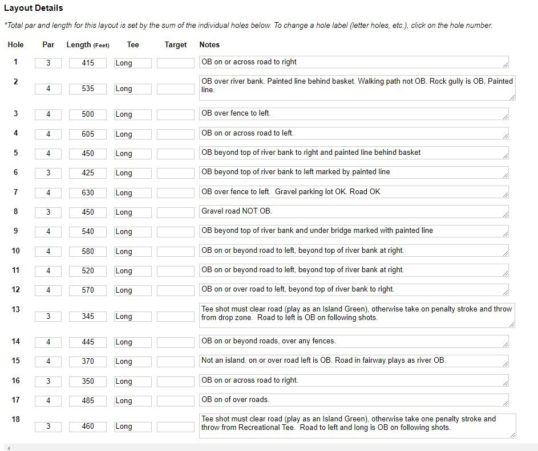Focus the Target field for hole 12
This screenshot has height=451, width=538.
176,290
